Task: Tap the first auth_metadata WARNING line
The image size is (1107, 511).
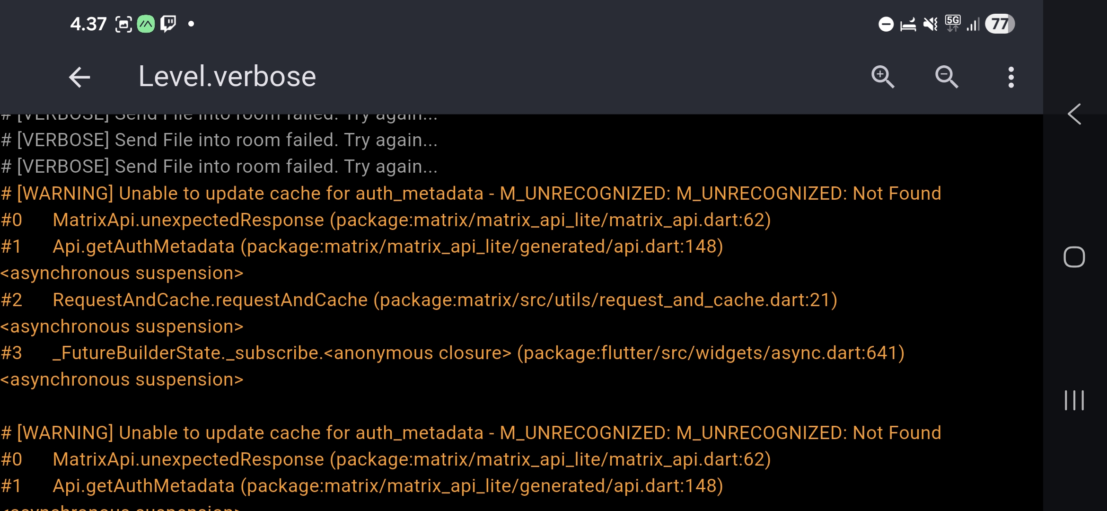Action: pyautogui.click(x=471, y=194)
